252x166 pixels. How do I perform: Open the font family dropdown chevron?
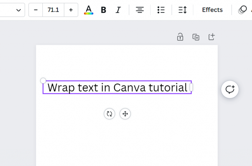[x=18, y=10]
